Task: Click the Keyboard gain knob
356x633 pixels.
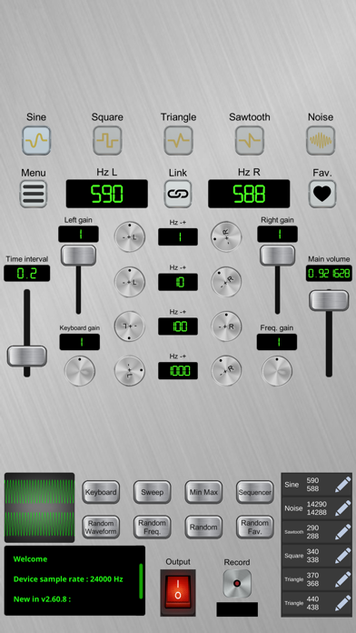Action: [x=80, y=370]
